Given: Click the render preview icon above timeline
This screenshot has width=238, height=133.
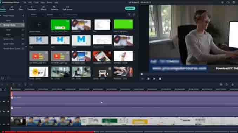Looking at the screenshot, I should [221, 84].
